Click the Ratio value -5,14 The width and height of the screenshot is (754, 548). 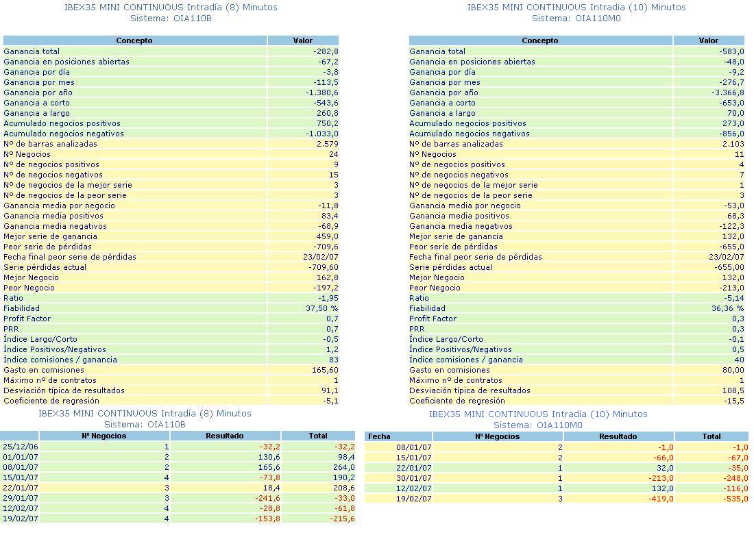click(734, 298)
